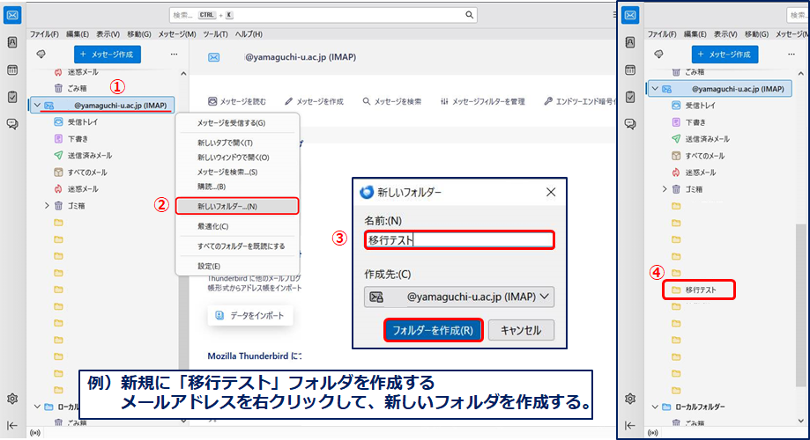Click 名前 input field in new folder dialog
Viewport: 810px width, 440px height.
[459, 240]
